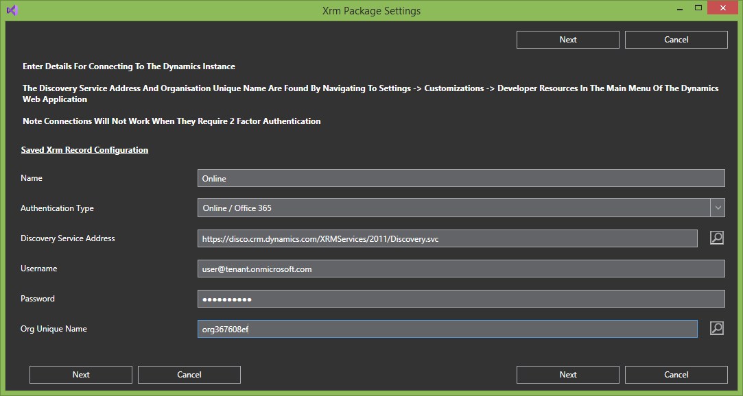Focus the Org Unique Name input box
Viewport: 743px width, 396px height.
447,329
